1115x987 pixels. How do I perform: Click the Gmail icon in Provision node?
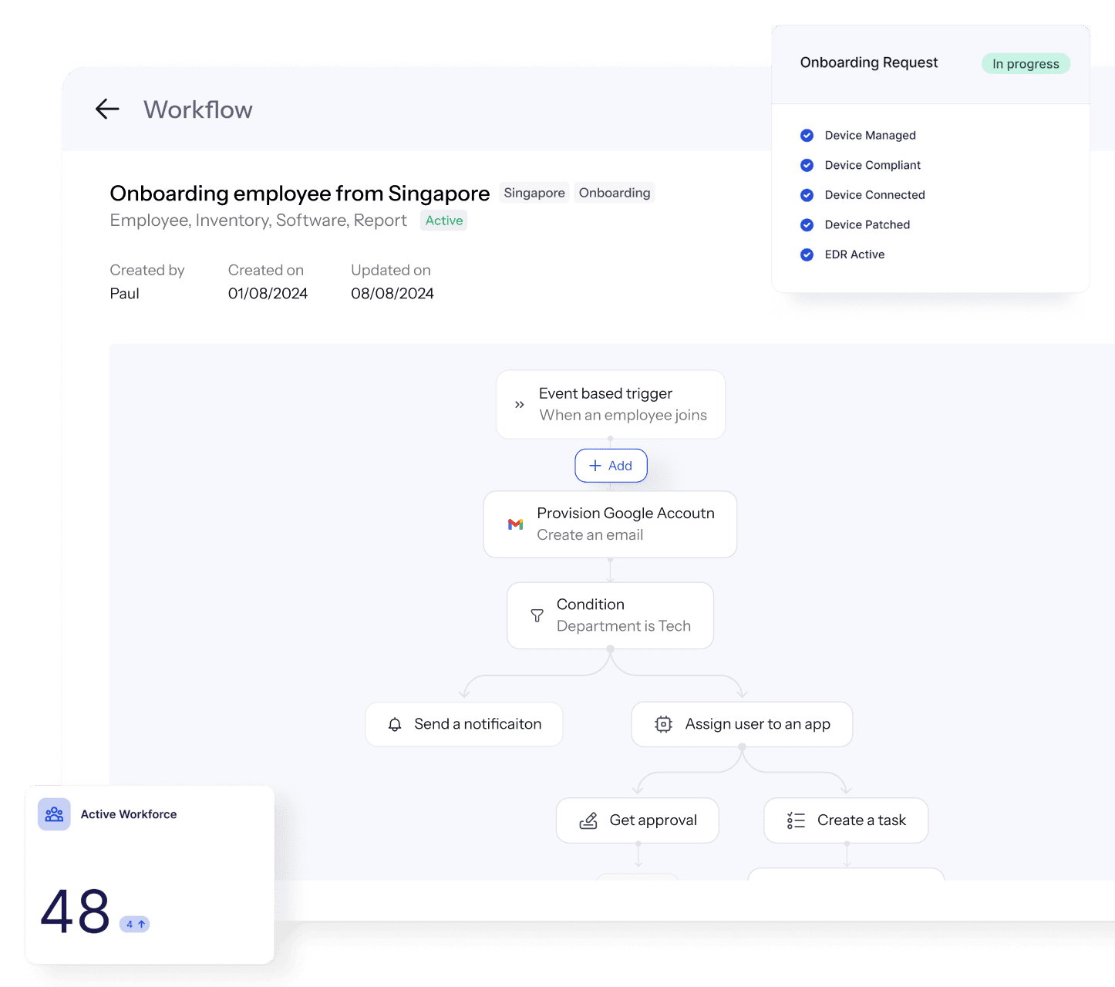click(x=515, y=524)
